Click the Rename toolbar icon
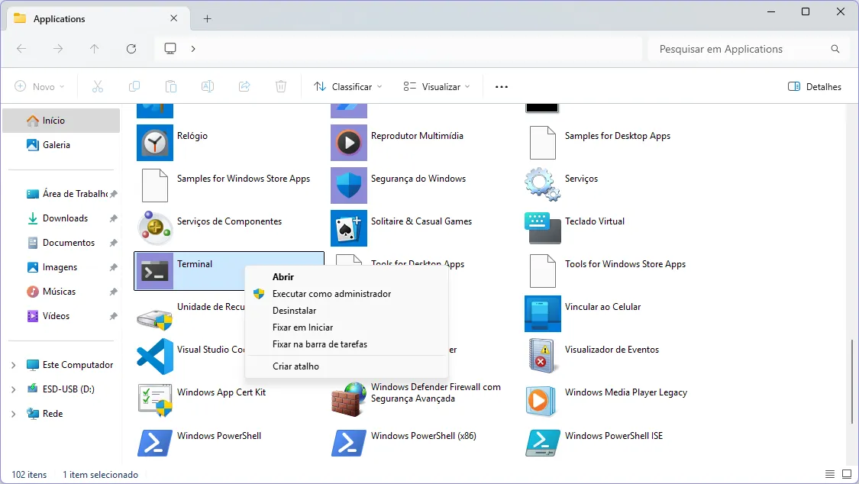 pos(208,86)
